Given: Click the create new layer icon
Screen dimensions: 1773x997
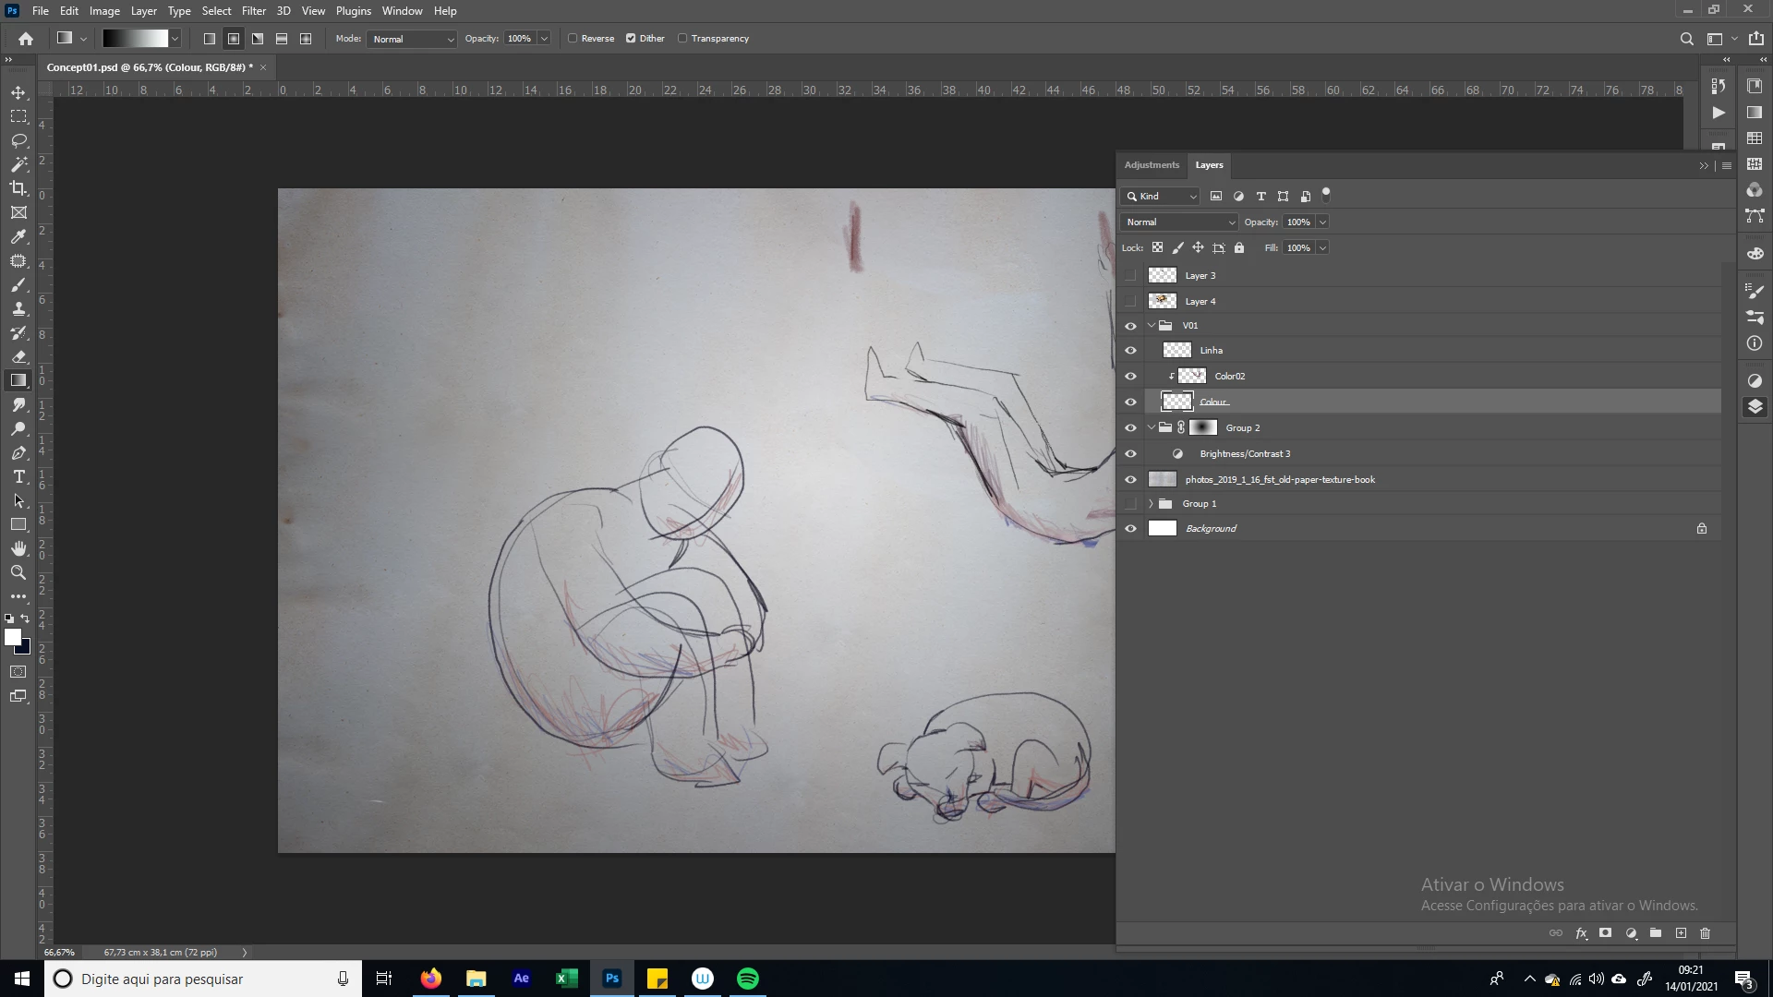Looking at the screenshot, I should click(x=1681, y=933).
